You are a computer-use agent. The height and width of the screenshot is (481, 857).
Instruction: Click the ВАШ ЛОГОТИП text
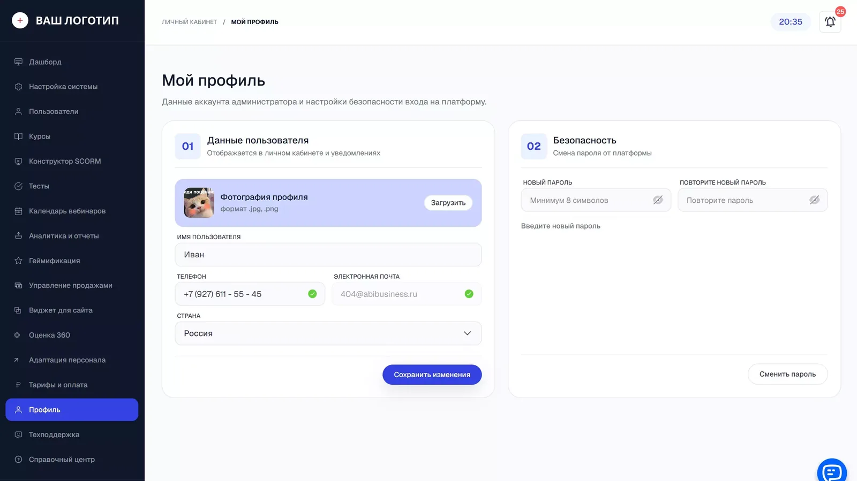click(x=77, y=20)
